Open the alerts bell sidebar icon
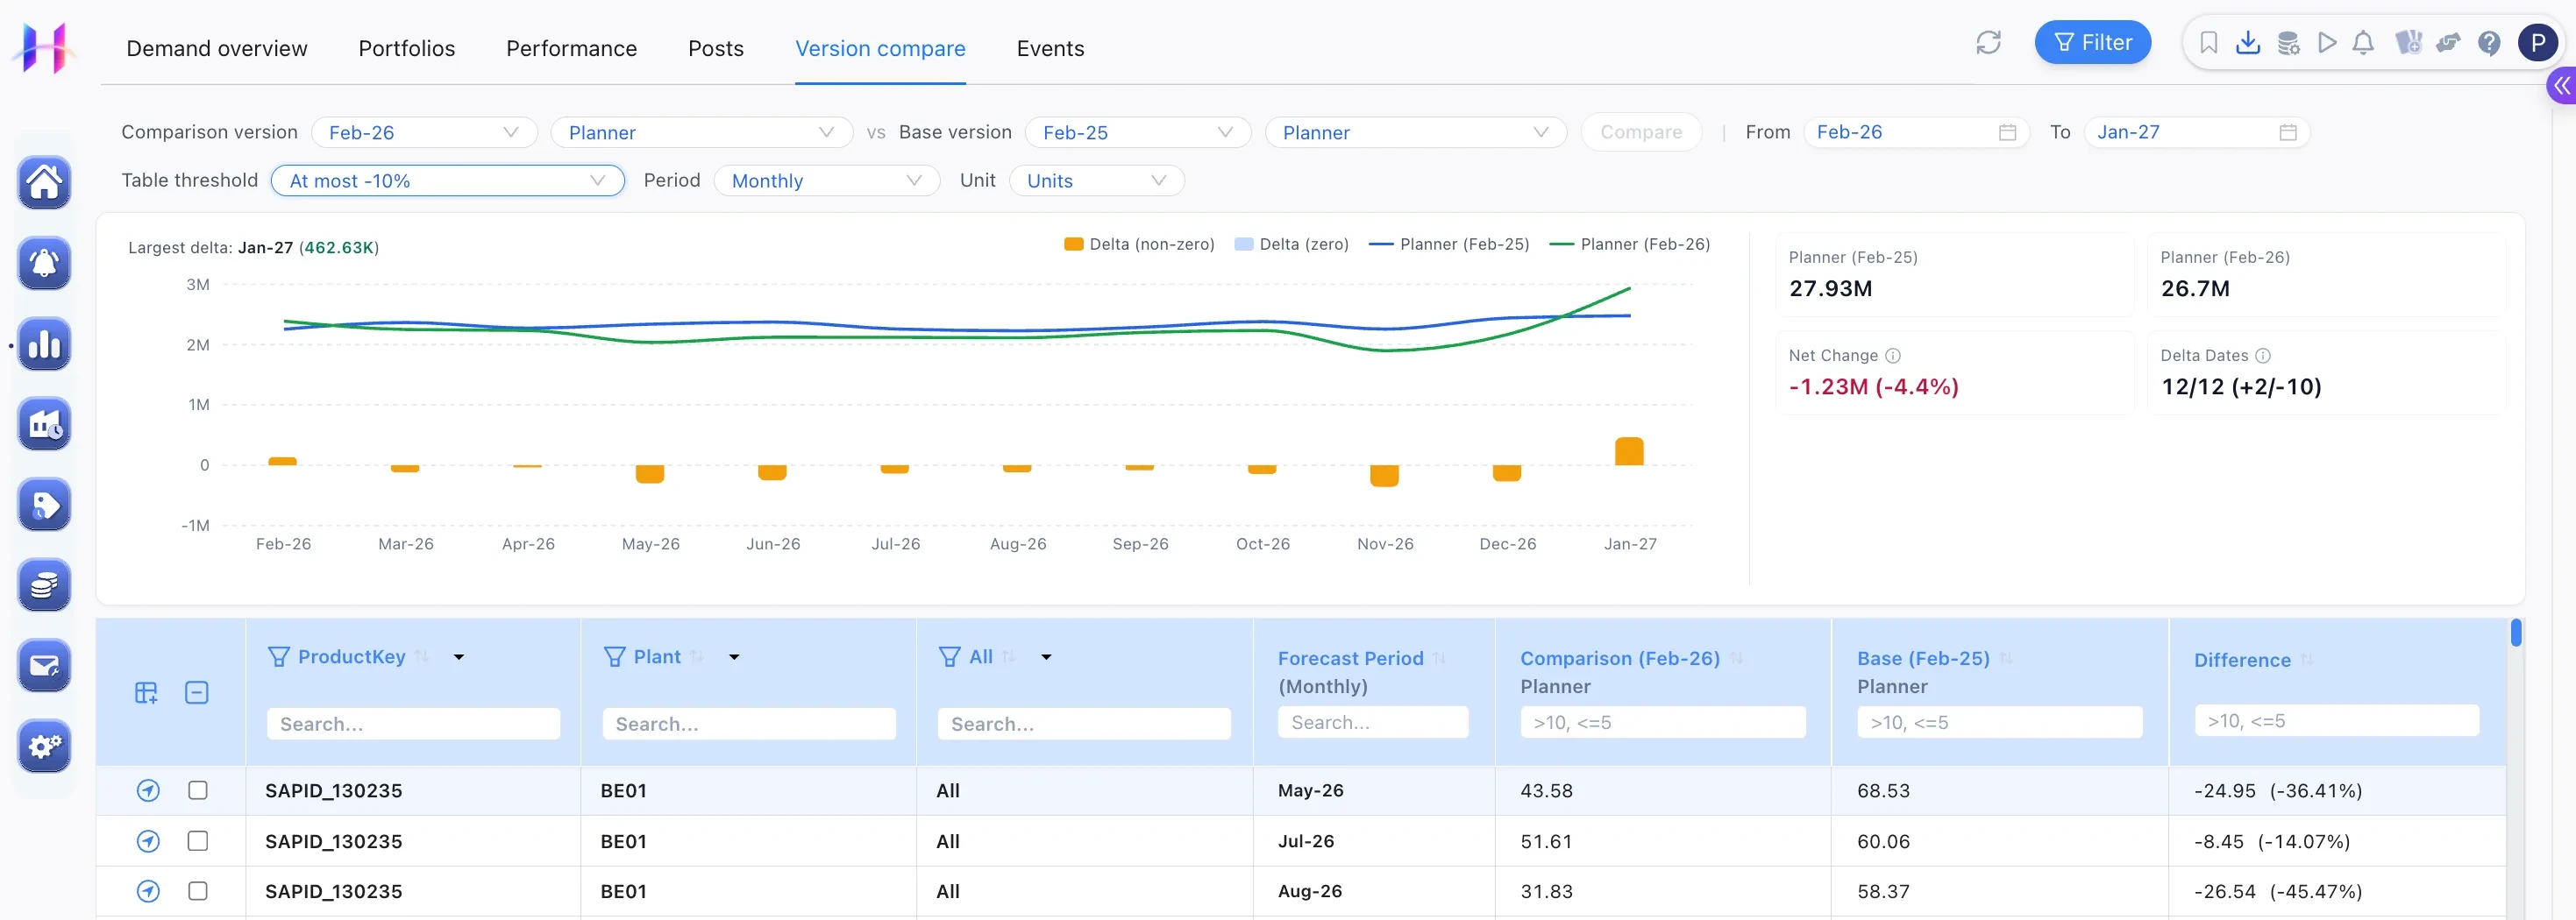 click(x=44, y=264)
